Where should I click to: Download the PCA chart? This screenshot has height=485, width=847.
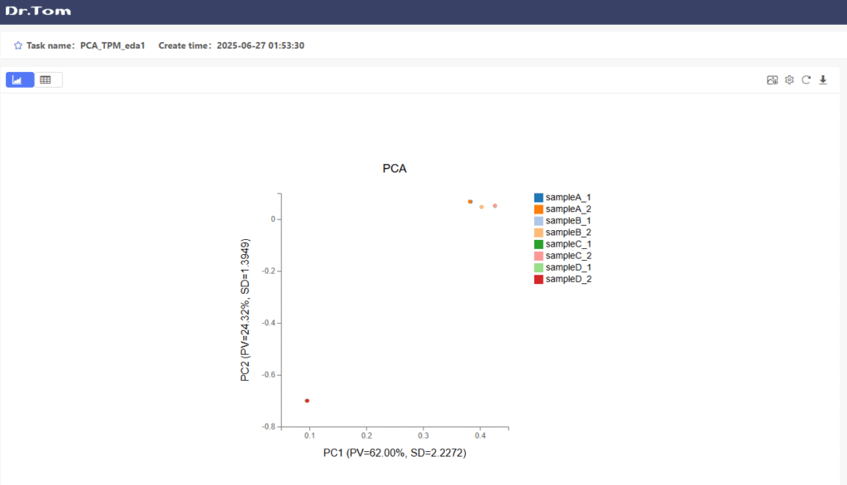[x=823, y=80]
